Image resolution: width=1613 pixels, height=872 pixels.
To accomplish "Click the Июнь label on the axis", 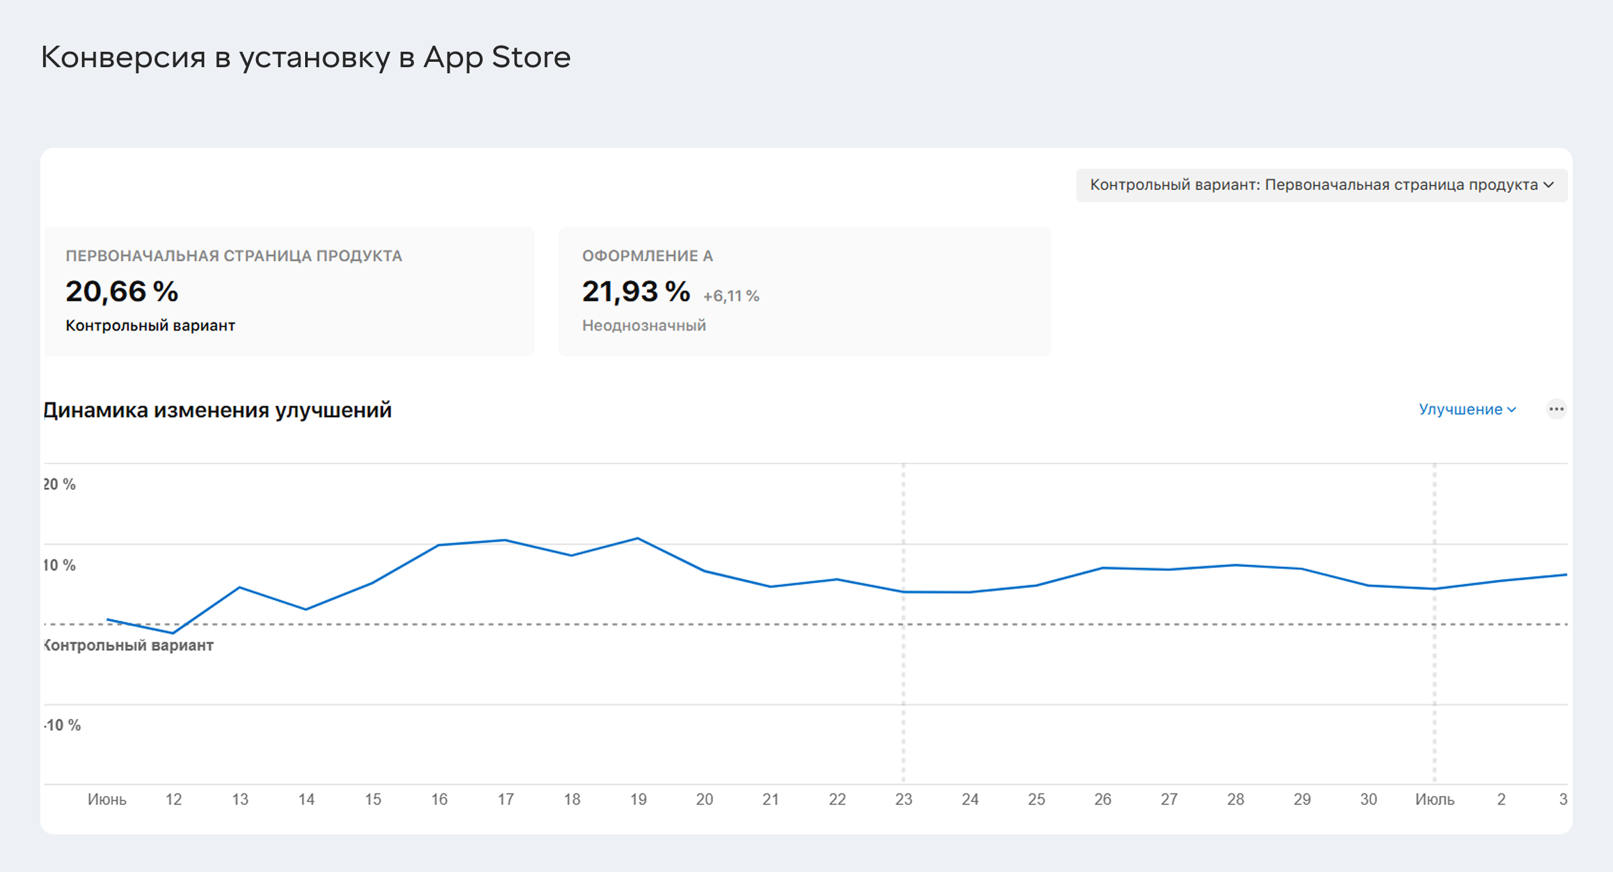I will point(107,799).
